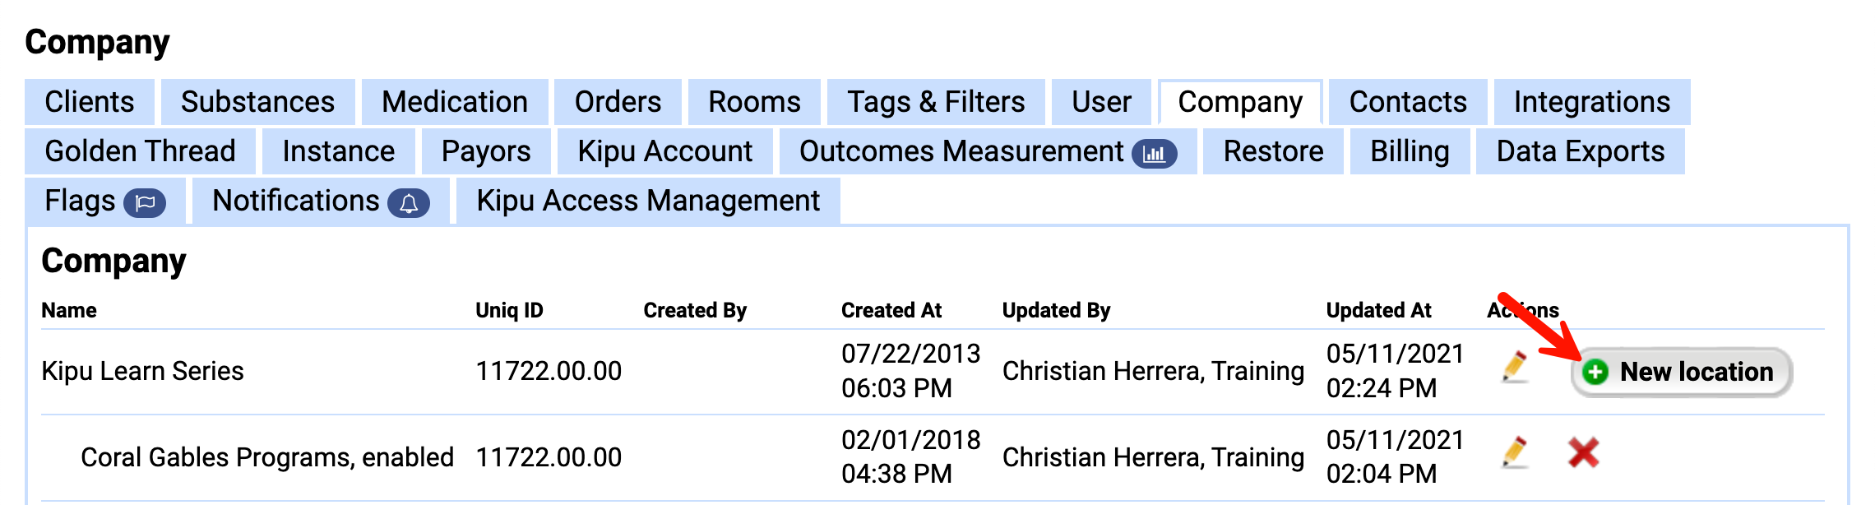Click the Updated By column header
Image resolution: width=1875 pixels, height=505 pixels.
(x=1057, y=310)
